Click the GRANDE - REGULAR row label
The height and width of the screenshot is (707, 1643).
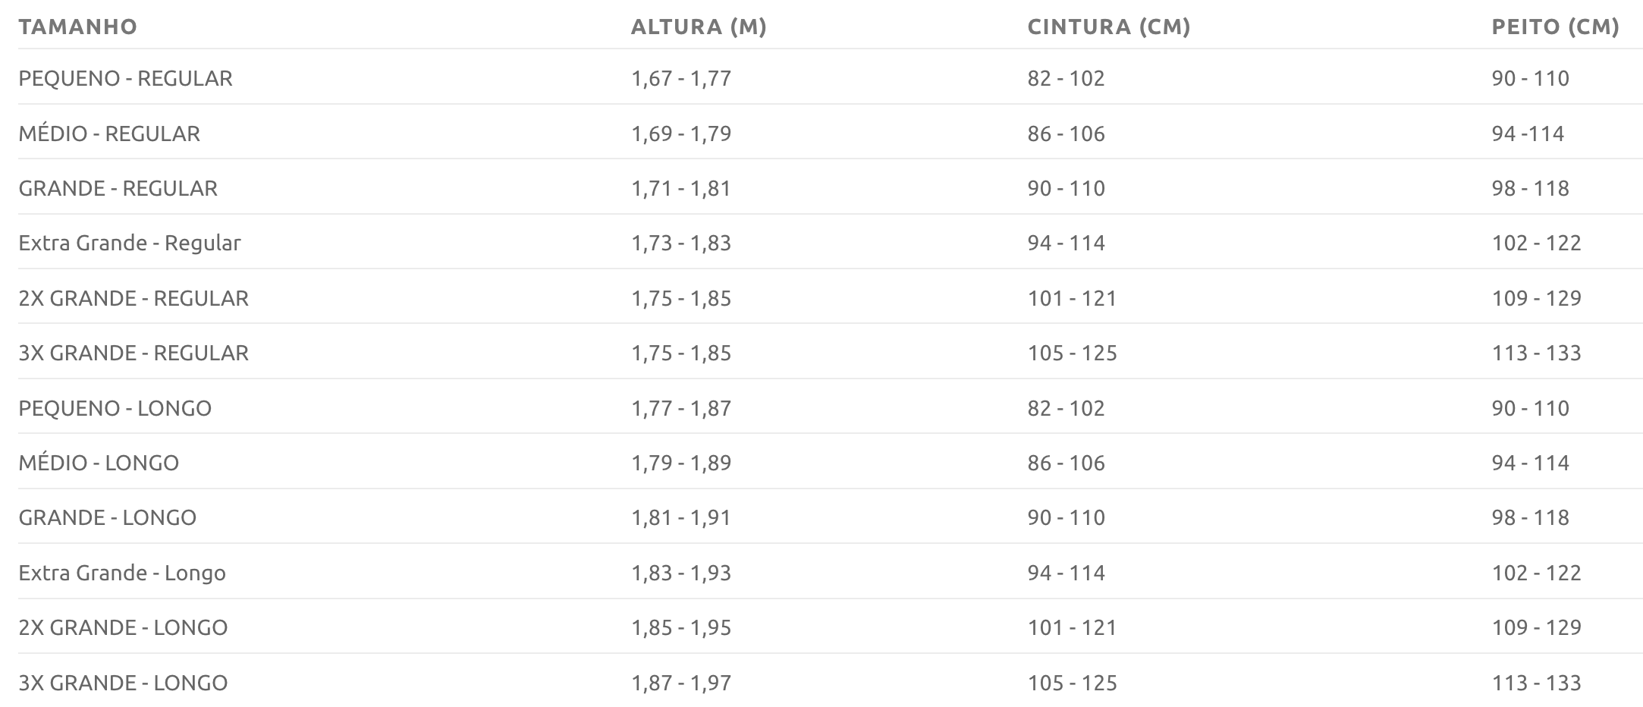tap(118, 188)
